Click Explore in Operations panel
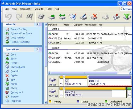 pyautogui.click(x=15, y=97)
